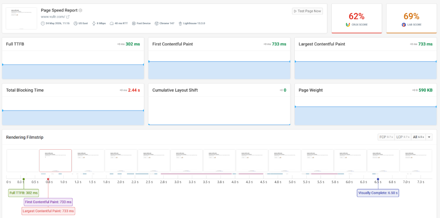Select the All 6.5 s filmstrip tab
440x218 pixels.
418,137
